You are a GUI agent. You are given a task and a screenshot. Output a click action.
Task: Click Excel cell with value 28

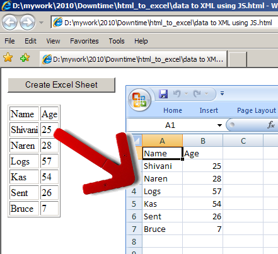(x=203, y=178)
